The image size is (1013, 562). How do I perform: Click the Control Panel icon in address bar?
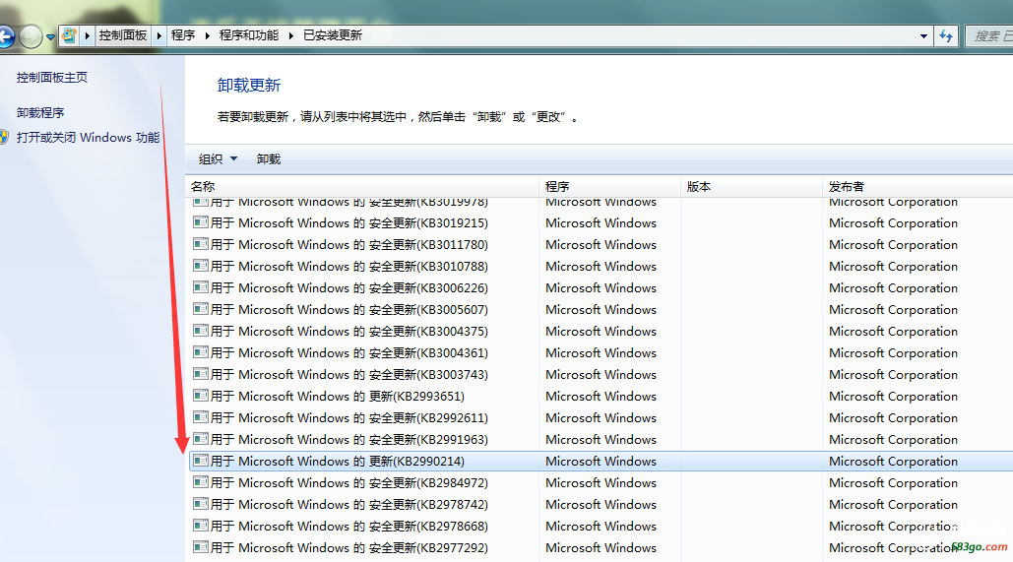pyautogui.click(x=69, y=35)
